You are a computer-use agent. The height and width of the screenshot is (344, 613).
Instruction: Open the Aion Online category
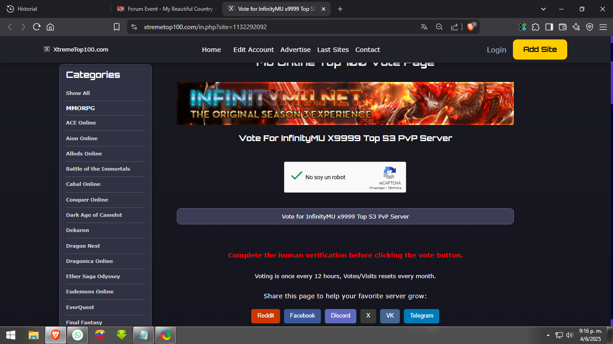point(82,138)
